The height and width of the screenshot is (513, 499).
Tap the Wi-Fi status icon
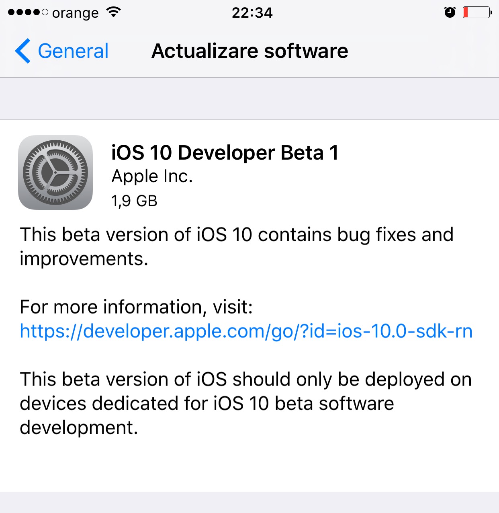114,12
